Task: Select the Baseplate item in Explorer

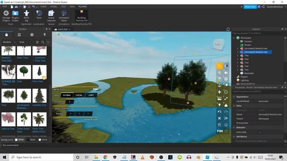Action: [x=249, y=73]
